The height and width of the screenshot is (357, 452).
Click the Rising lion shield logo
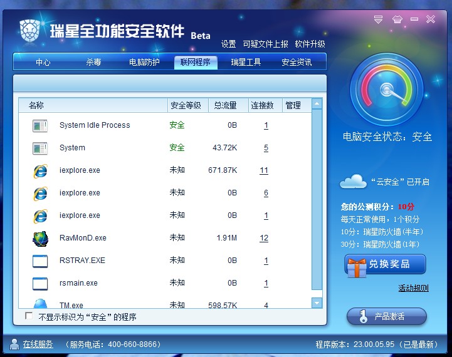(x=29, y=31)
